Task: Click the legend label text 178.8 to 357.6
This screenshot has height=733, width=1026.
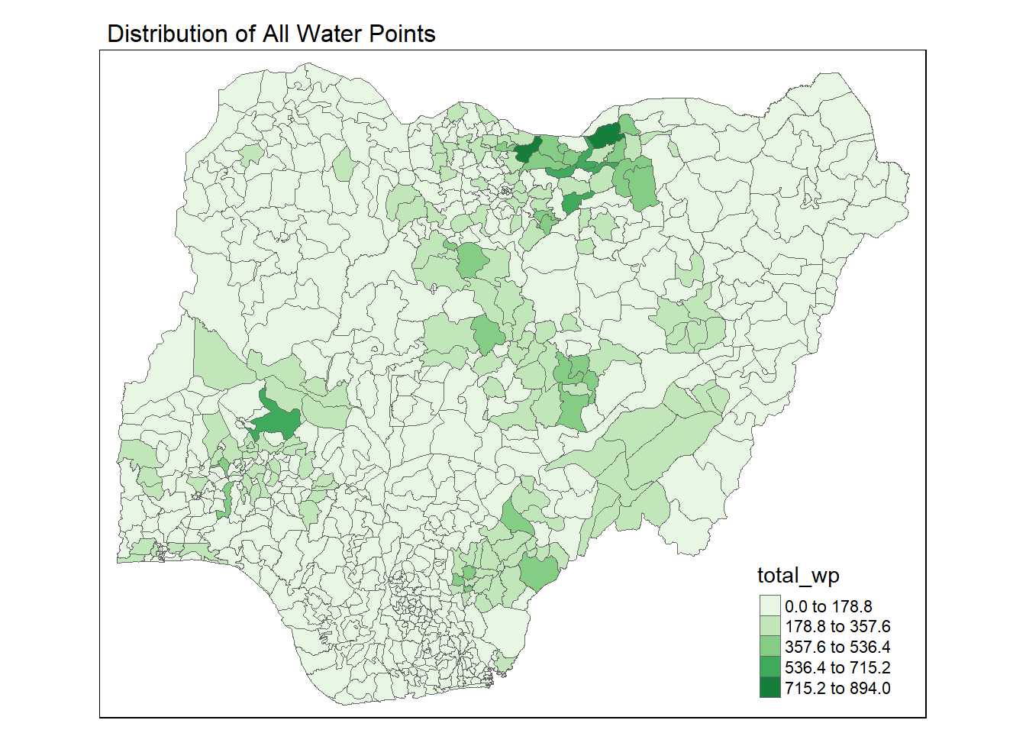Action: click(837, 627)
